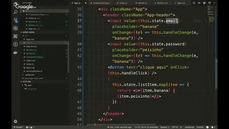The width and height of the screenshot is (229, 129).
Task: Open serviceWorker.js in the file tree
Action: [44, 71]
